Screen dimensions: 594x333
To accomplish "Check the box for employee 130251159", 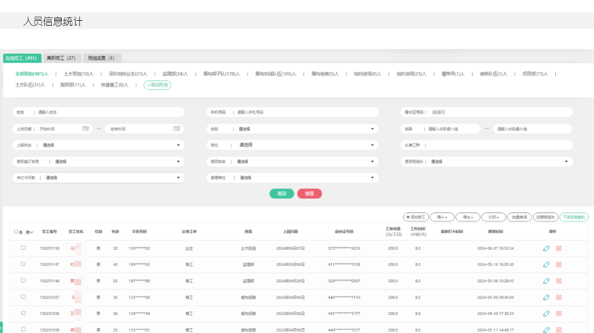I will [x=23, y=247].
